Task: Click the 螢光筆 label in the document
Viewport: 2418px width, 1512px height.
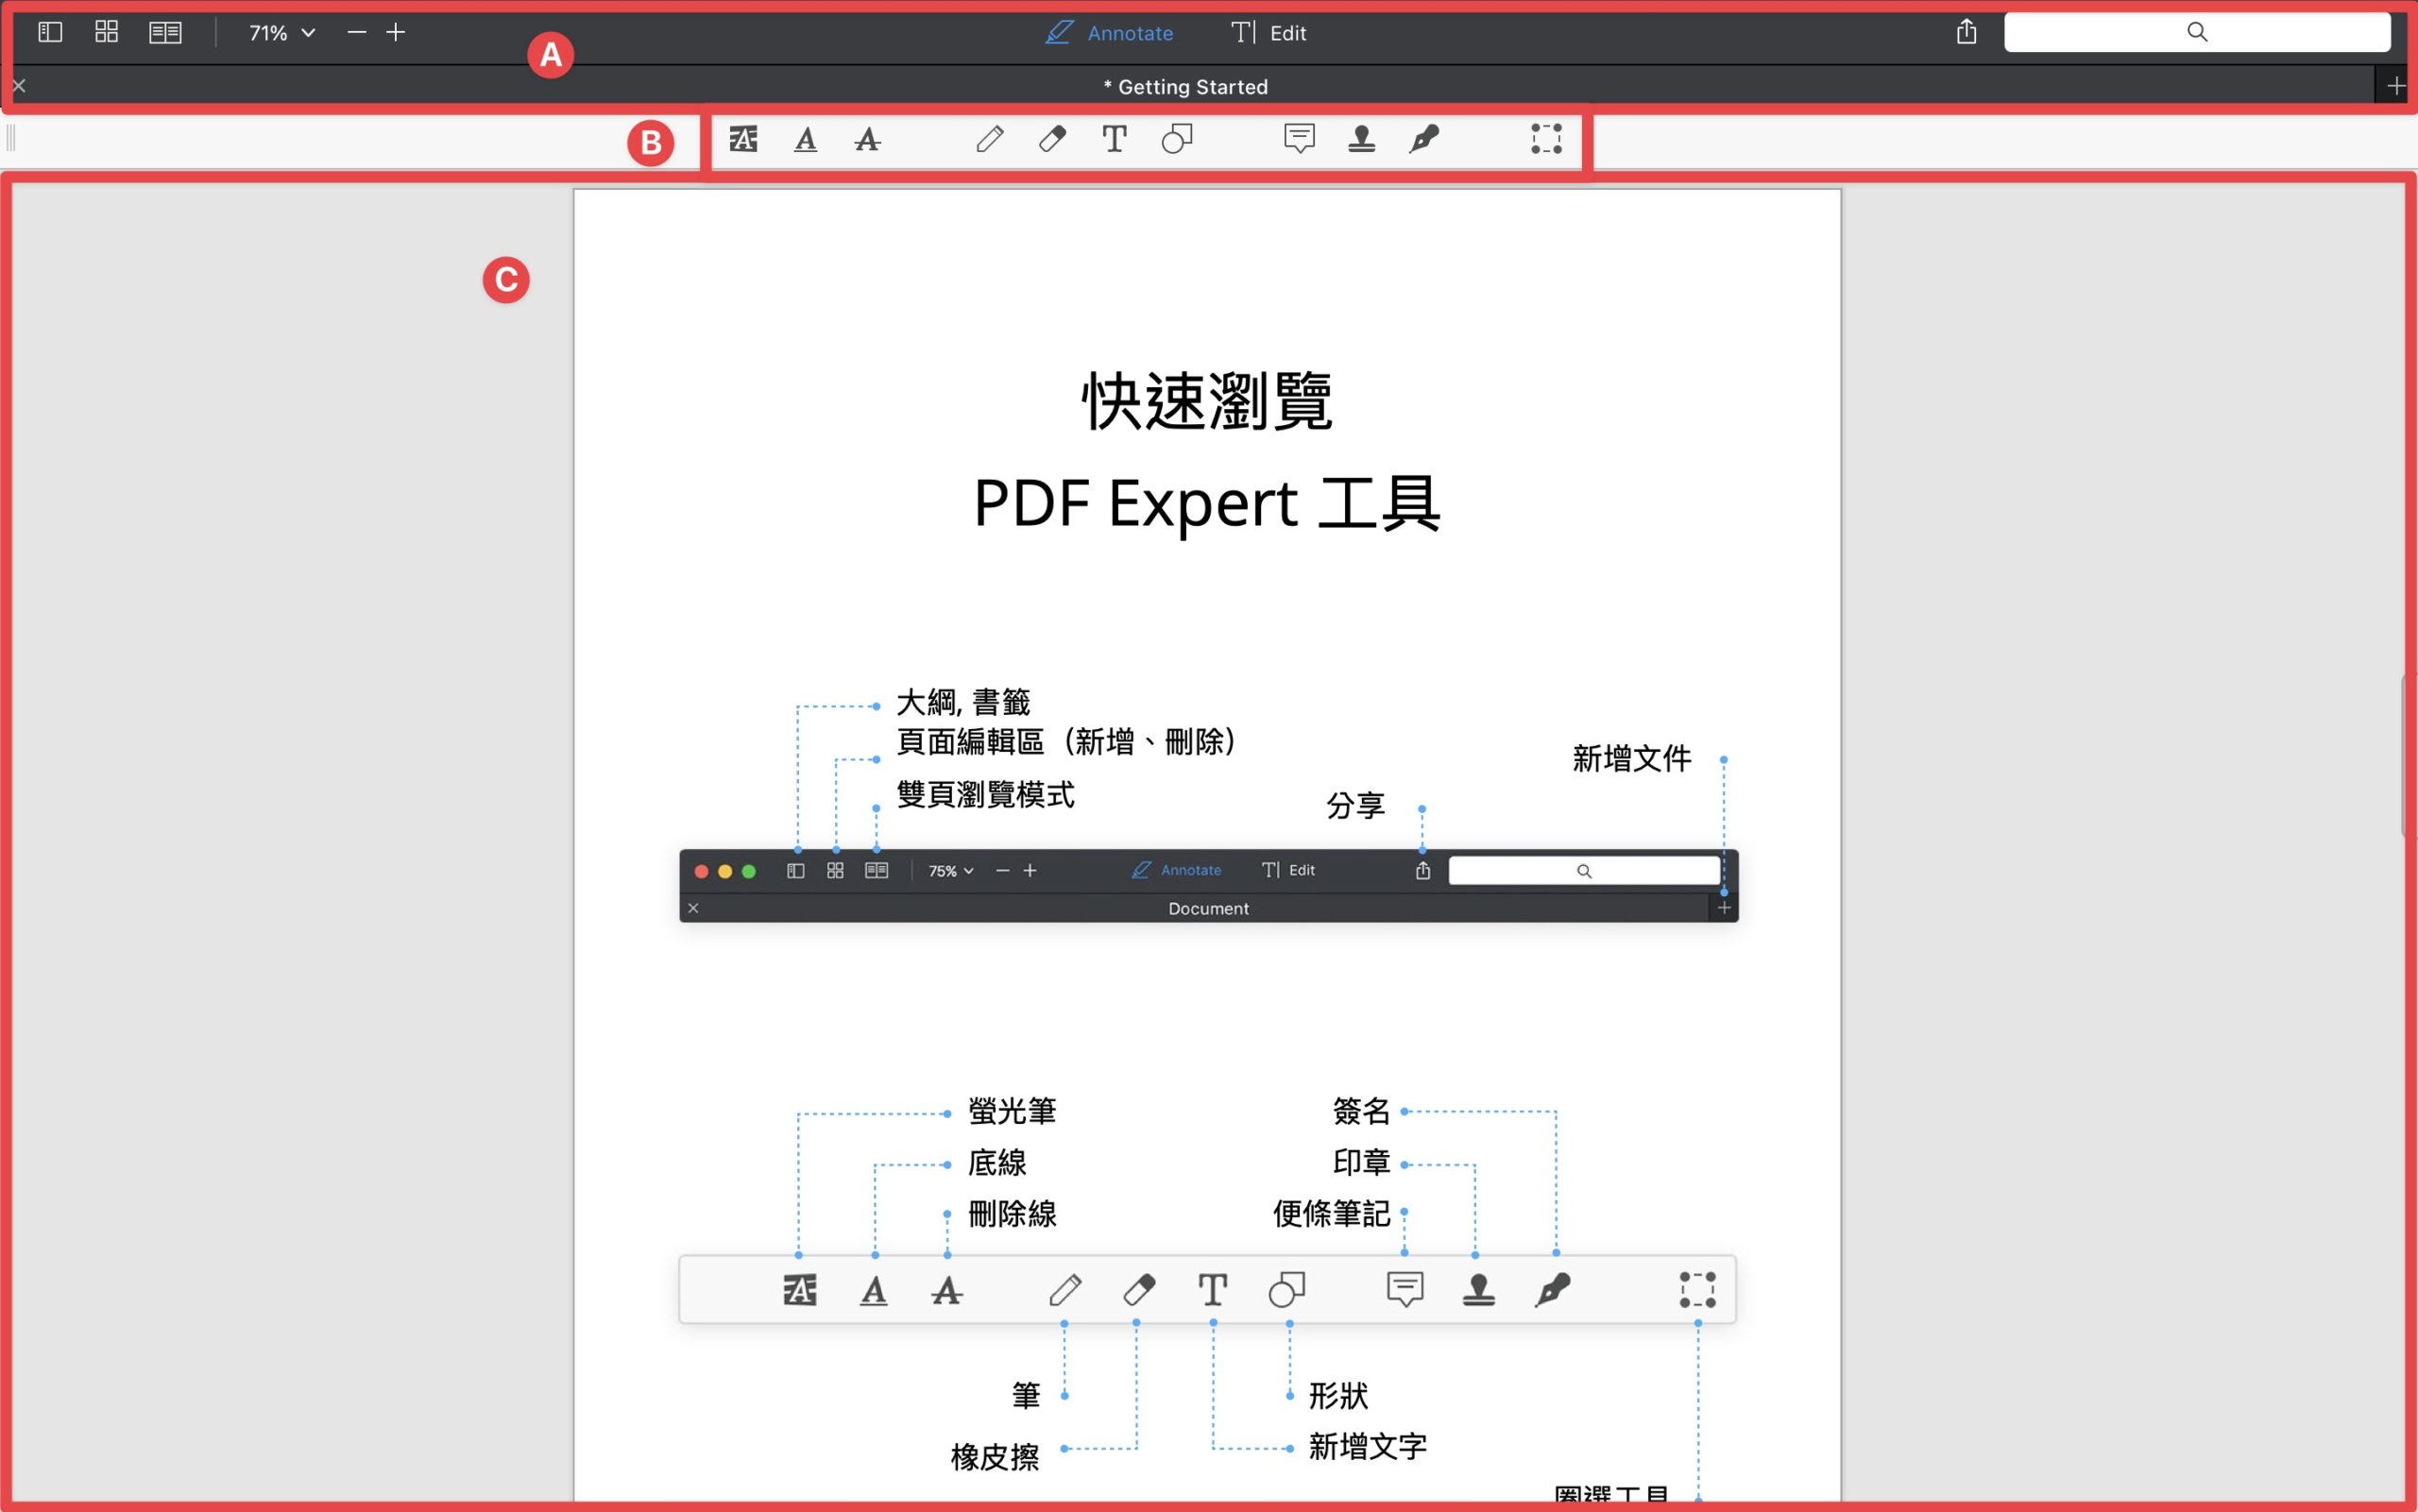Action: [1012, 1111]
